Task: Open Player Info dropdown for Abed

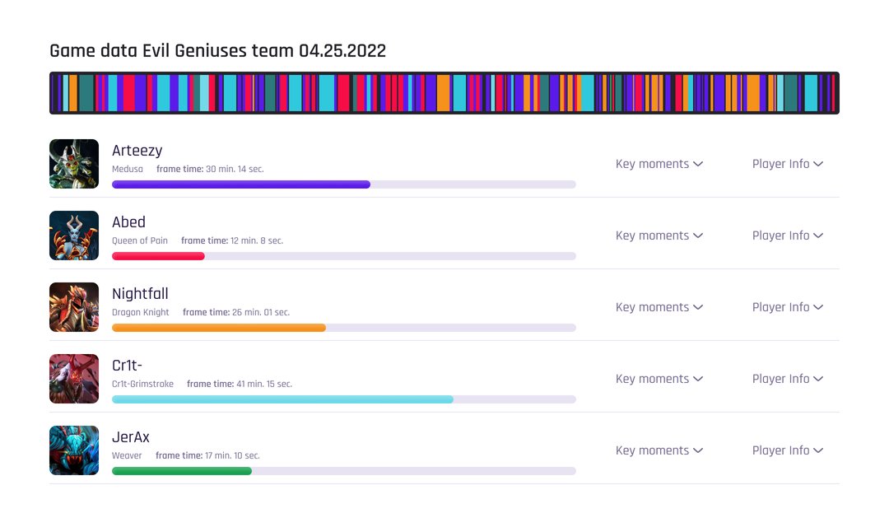Action: pyautogui.click(x=788, y=236)
